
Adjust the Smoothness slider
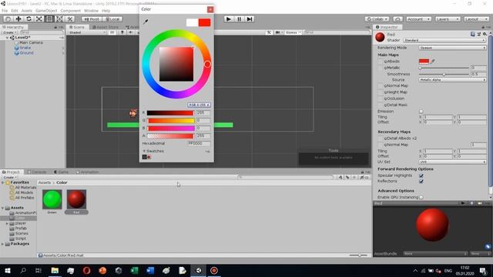(444, 74)
